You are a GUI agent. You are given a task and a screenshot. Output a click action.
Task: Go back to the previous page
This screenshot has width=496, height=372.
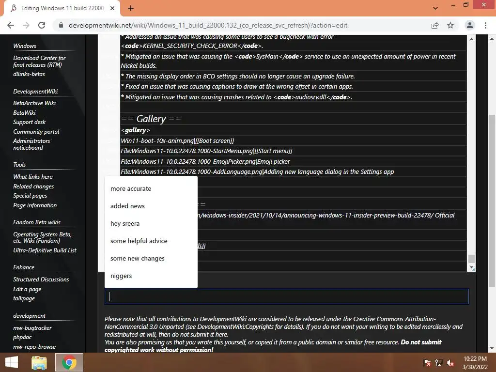pyautogui.click(x=11, y=25)
